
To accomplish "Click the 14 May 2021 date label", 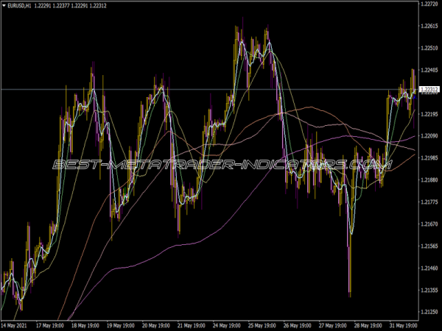I will 14,326.
